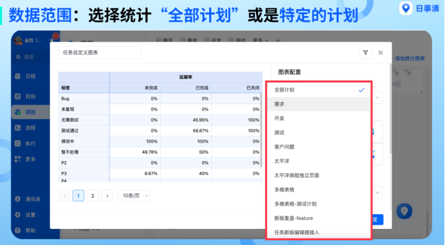The width and height of the screenshot is (445, 245).
Task: Open the 更多 tab dropdown at top
Action: (x=260, y=41)
